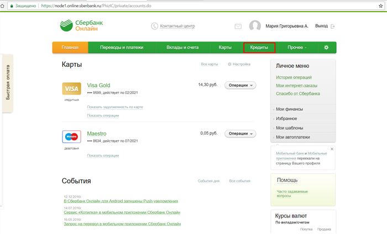The height and width of the screenshot is (234, 387).
Task: Expand Операции dropdown for Visa Gold
Action: (x=240, y=85)
